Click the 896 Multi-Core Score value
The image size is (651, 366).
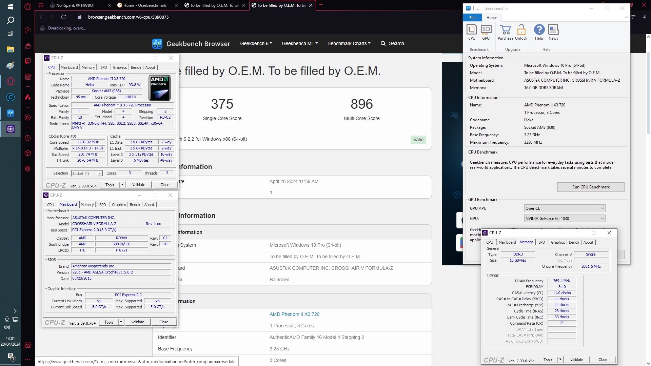click(x=362, y=104)
